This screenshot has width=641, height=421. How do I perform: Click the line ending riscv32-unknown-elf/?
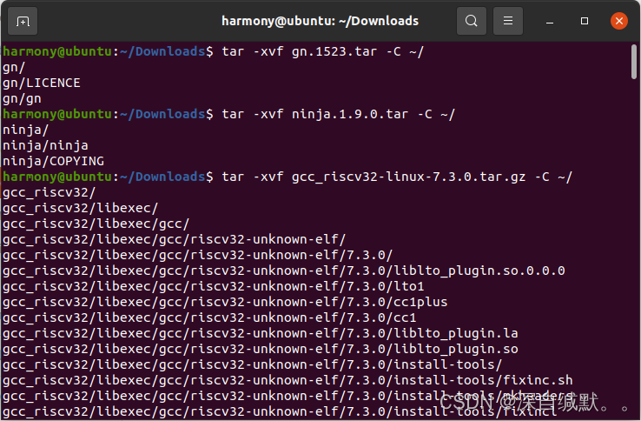[175, 239]
